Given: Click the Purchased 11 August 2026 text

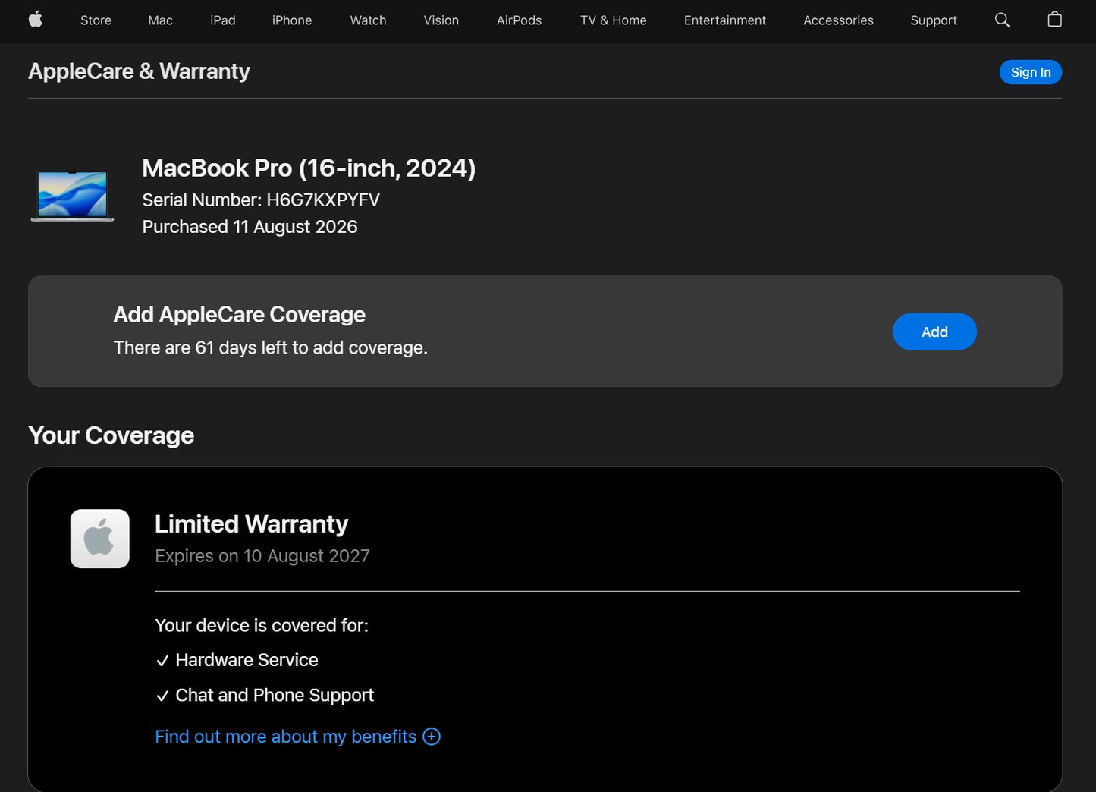Looking at the screenshot, I should pyautogui.click(x=250, y=227).
